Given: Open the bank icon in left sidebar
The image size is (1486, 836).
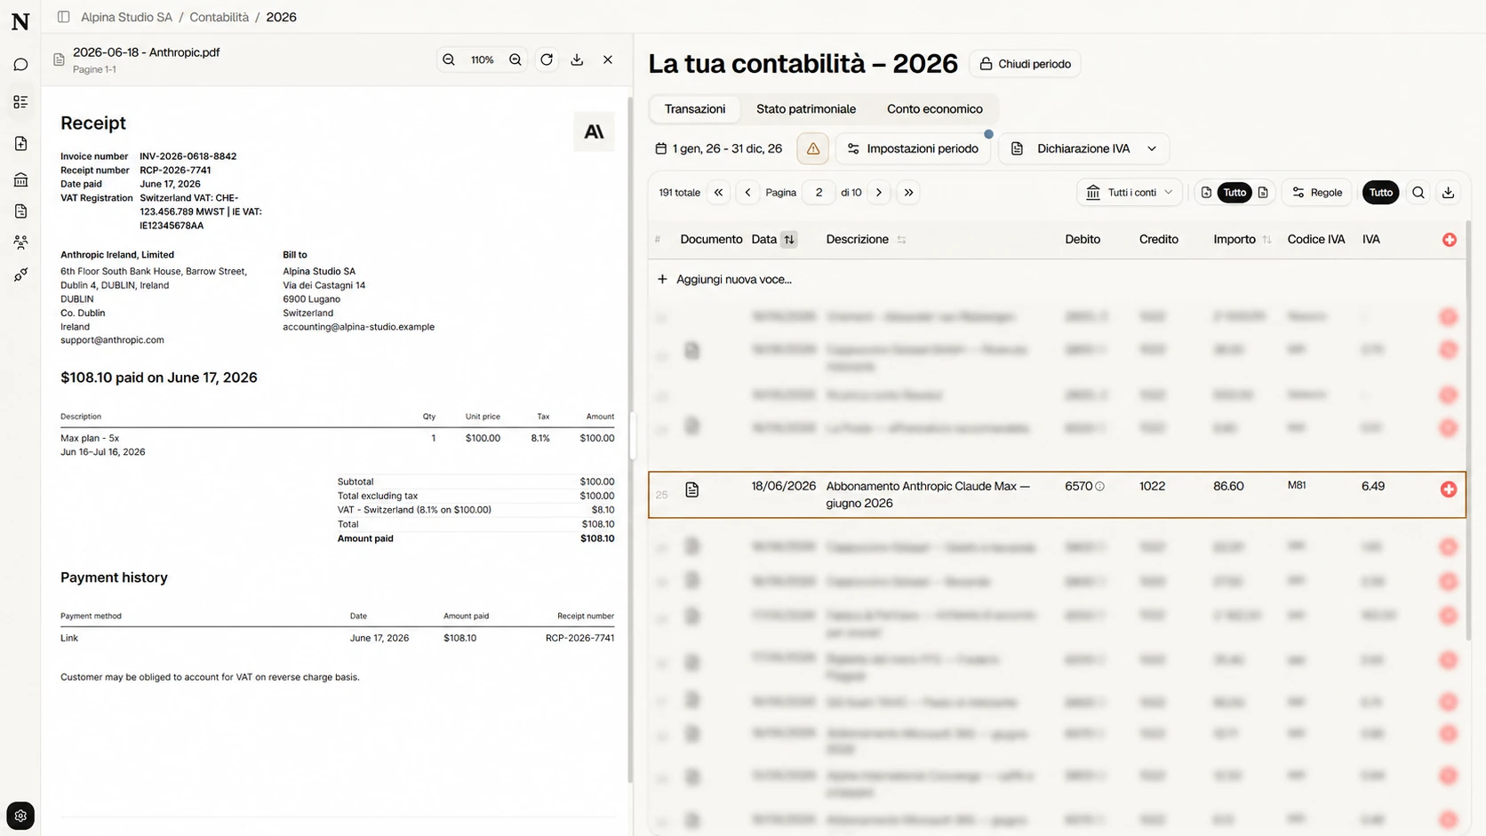Looking at the screenshot, I should [x=20, y=179].
